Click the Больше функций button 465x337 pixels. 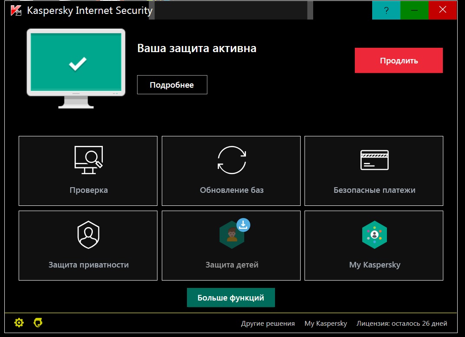click(231, 297)
